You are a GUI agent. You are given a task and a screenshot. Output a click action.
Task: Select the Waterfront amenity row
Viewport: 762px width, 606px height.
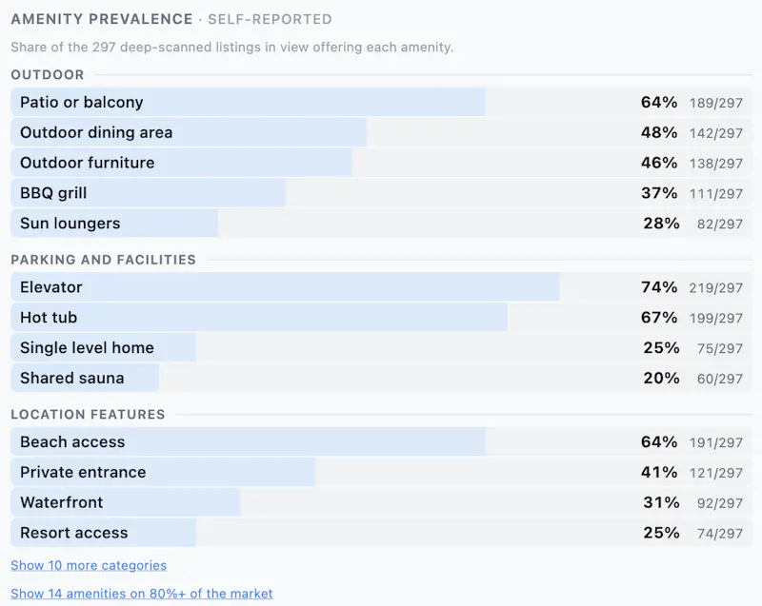(382, 502)
